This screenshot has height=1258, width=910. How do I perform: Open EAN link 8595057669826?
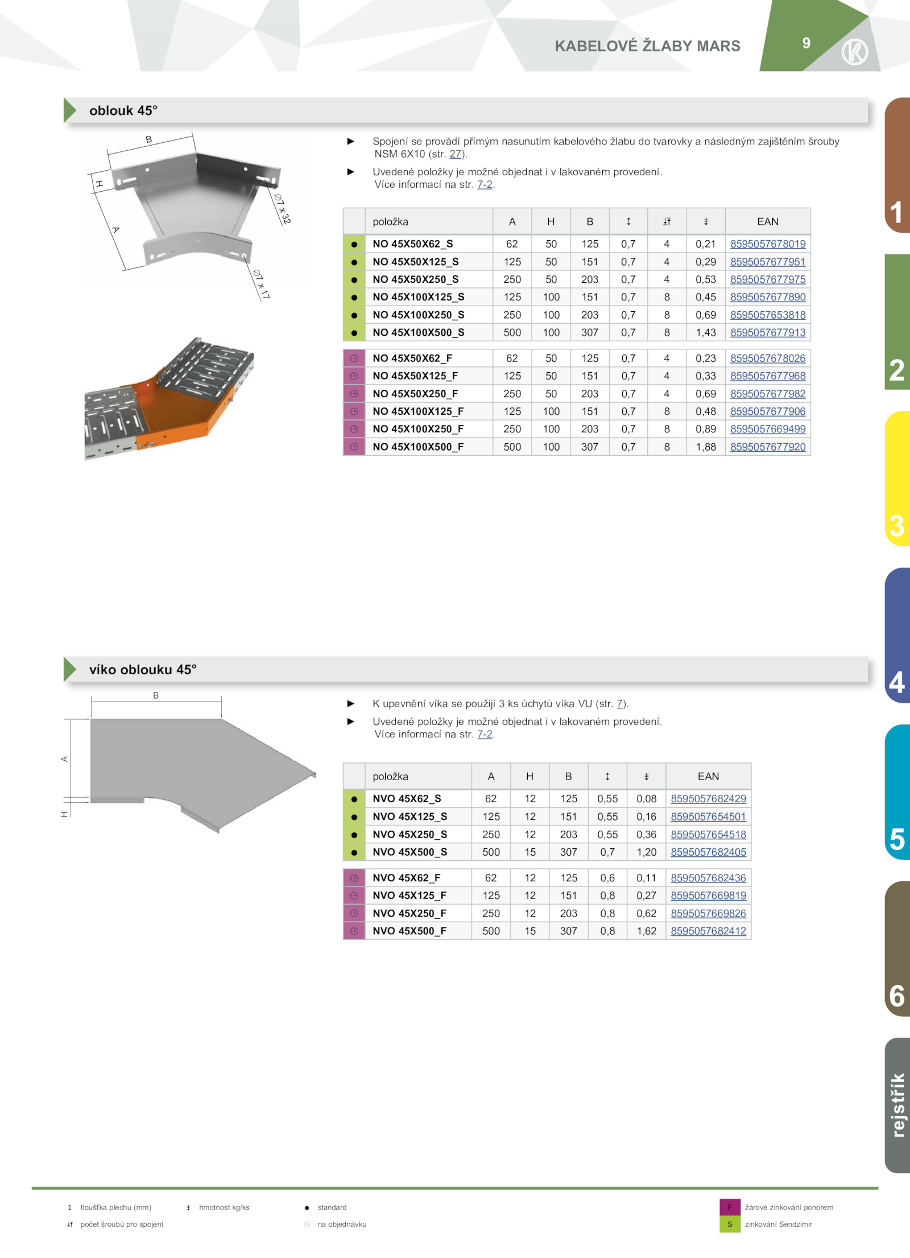(x=708, y=913)
